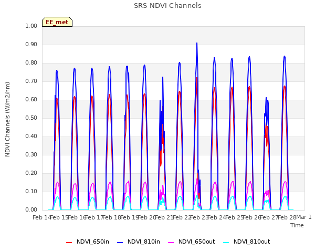Image resolution: width=336 pixels, height=252 pixels.
Task: Click the 0.50 y-axis tick label
Action: tap(31, 118)
